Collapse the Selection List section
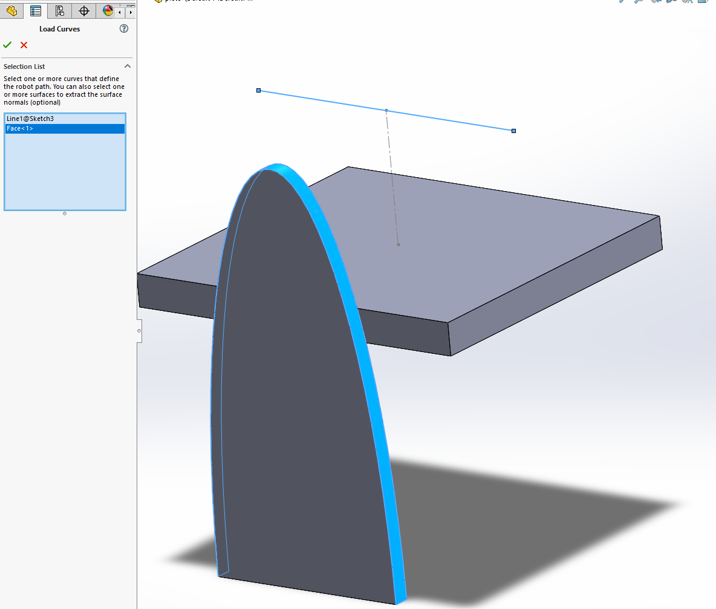This screenshot has height=609, width=716. click(x=128, y=67)
